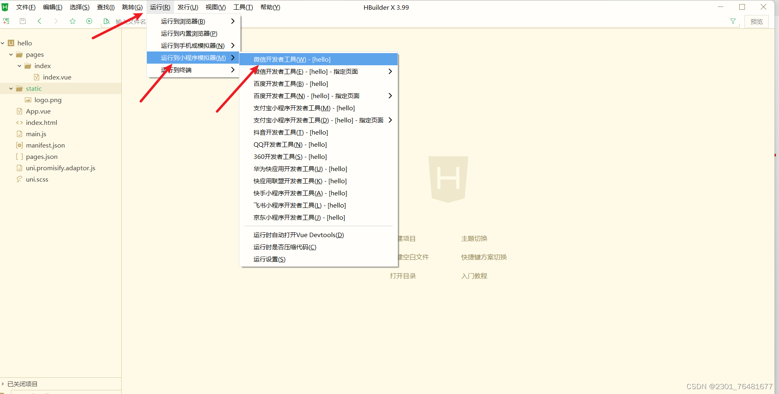Click the filter funnel icon
Image resolution: width=779 pixels, height=394 pixels.
[733, 21]
